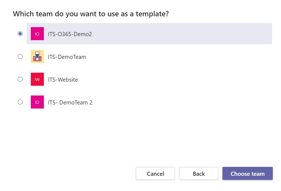Click the ITS-Website team name
The image size is (281, 191).
[63, 80]
